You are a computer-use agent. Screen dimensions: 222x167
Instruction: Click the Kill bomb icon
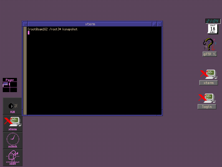point(12,106)
